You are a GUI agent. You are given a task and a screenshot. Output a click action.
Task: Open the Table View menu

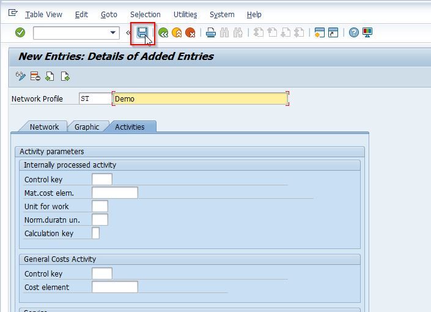43,14
